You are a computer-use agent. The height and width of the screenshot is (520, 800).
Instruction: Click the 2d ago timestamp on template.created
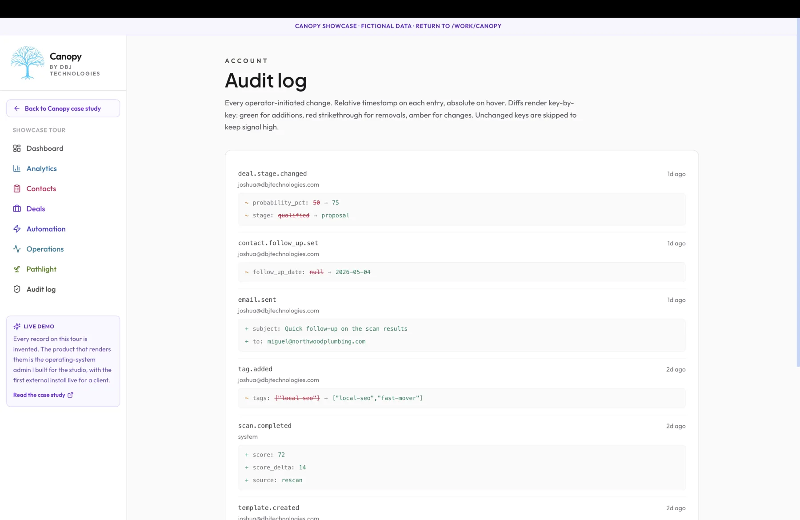click(x=676, y=508)
